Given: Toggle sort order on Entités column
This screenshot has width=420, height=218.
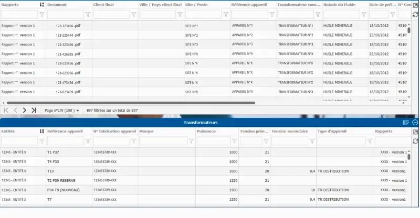Looking at the screenshot, I should [42, 131].
